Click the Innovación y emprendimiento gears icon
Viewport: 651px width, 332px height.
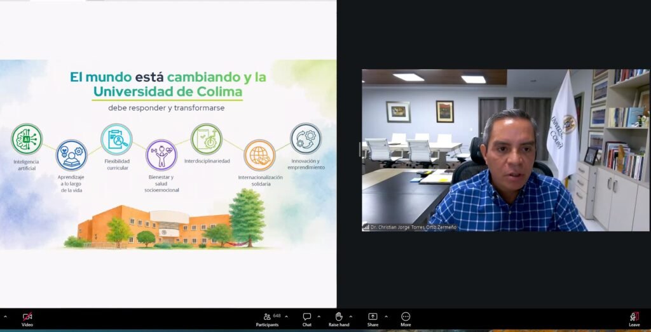[x=306, y=138]
